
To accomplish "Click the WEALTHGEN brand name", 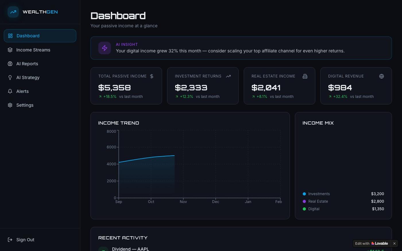I will tap(40, 12).
